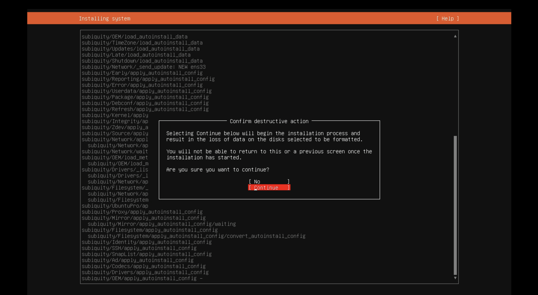
Task: Select the convert_autoinstall_config nested log entry
Action: click(196, 236)
